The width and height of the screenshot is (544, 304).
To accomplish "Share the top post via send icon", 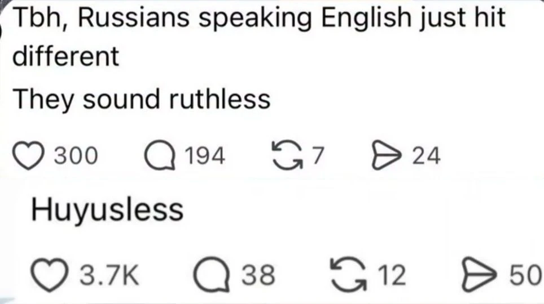I will point(386,155).
